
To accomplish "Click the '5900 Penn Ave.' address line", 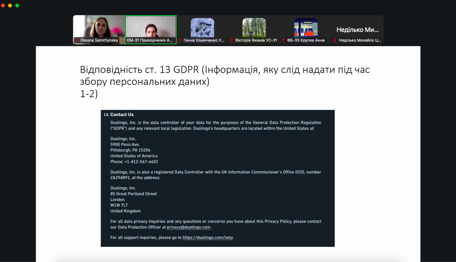I will coord(125,144).
